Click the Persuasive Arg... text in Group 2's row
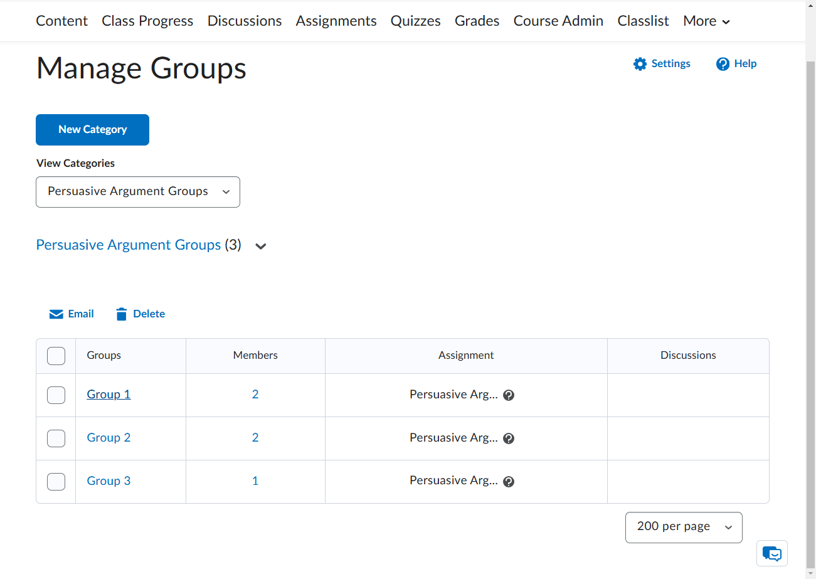The image size is (816, 579). (453, 438)
